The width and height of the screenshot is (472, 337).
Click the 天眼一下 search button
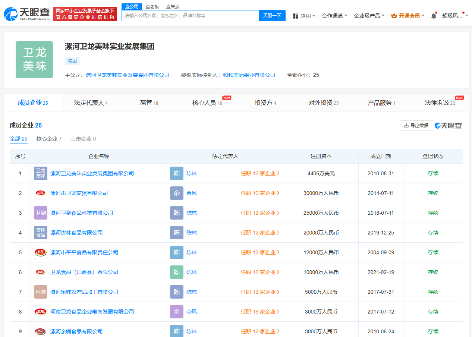click(x=272, y=16)
